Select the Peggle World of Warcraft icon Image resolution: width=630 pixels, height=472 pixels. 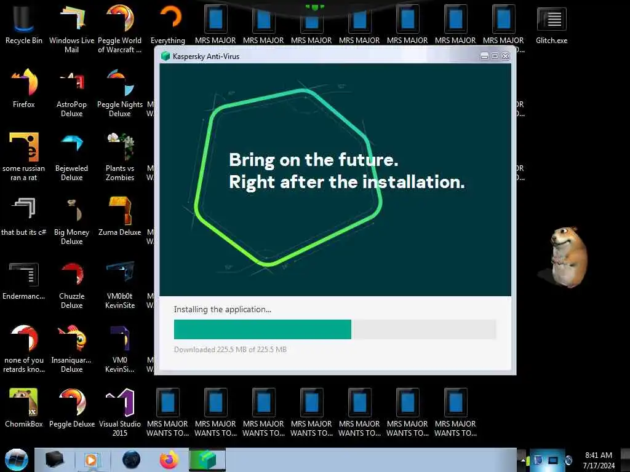pyautogui.click(x=120, y=28)
